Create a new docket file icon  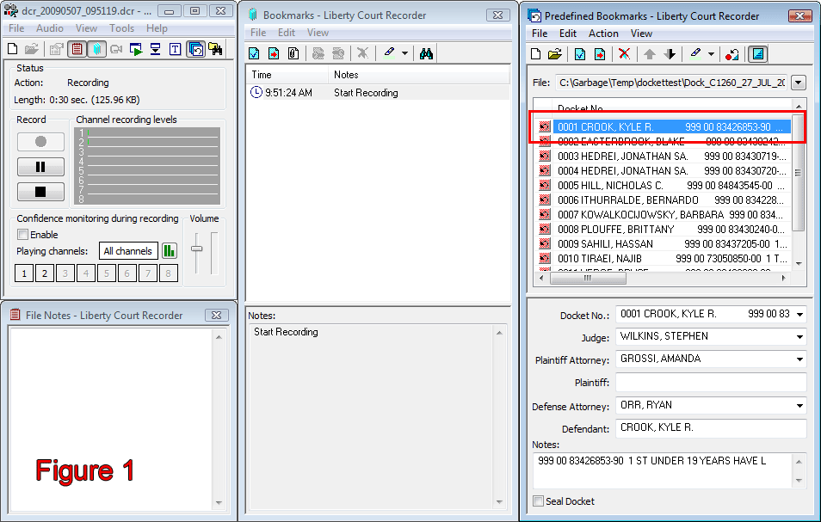pyautogui.click(x=536, y=53)
